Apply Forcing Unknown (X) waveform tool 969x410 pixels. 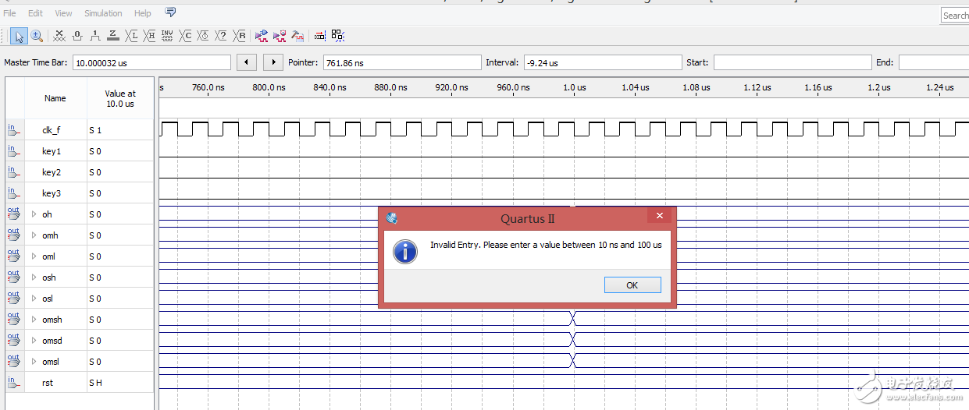tap(59, 36)
